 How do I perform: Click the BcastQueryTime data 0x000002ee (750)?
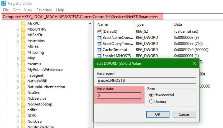188,44
